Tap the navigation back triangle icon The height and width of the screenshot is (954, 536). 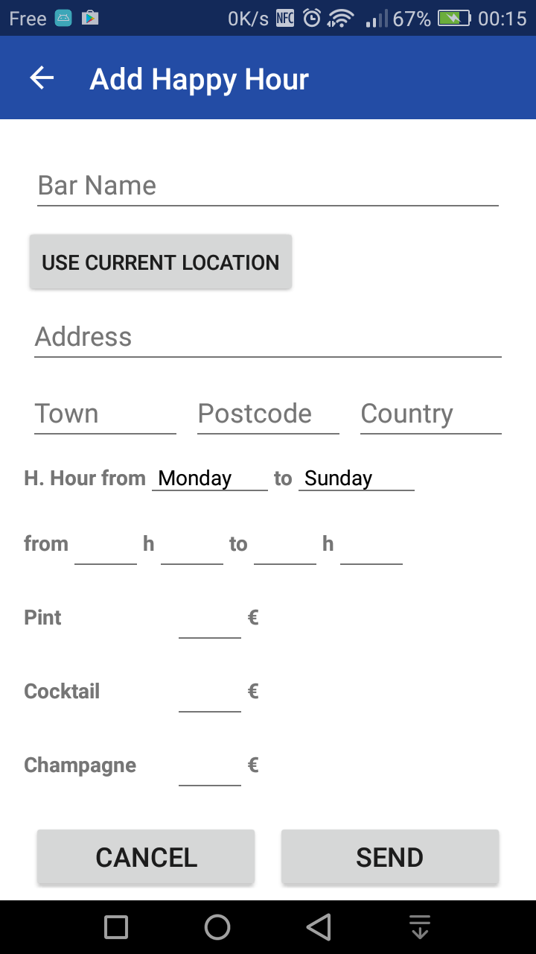(319, 927)
